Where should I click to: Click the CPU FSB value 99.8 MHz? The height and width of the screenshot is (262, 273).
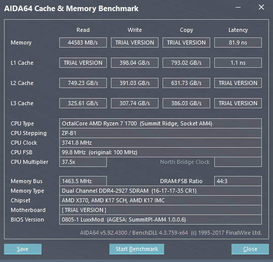[x=161, y=152]
